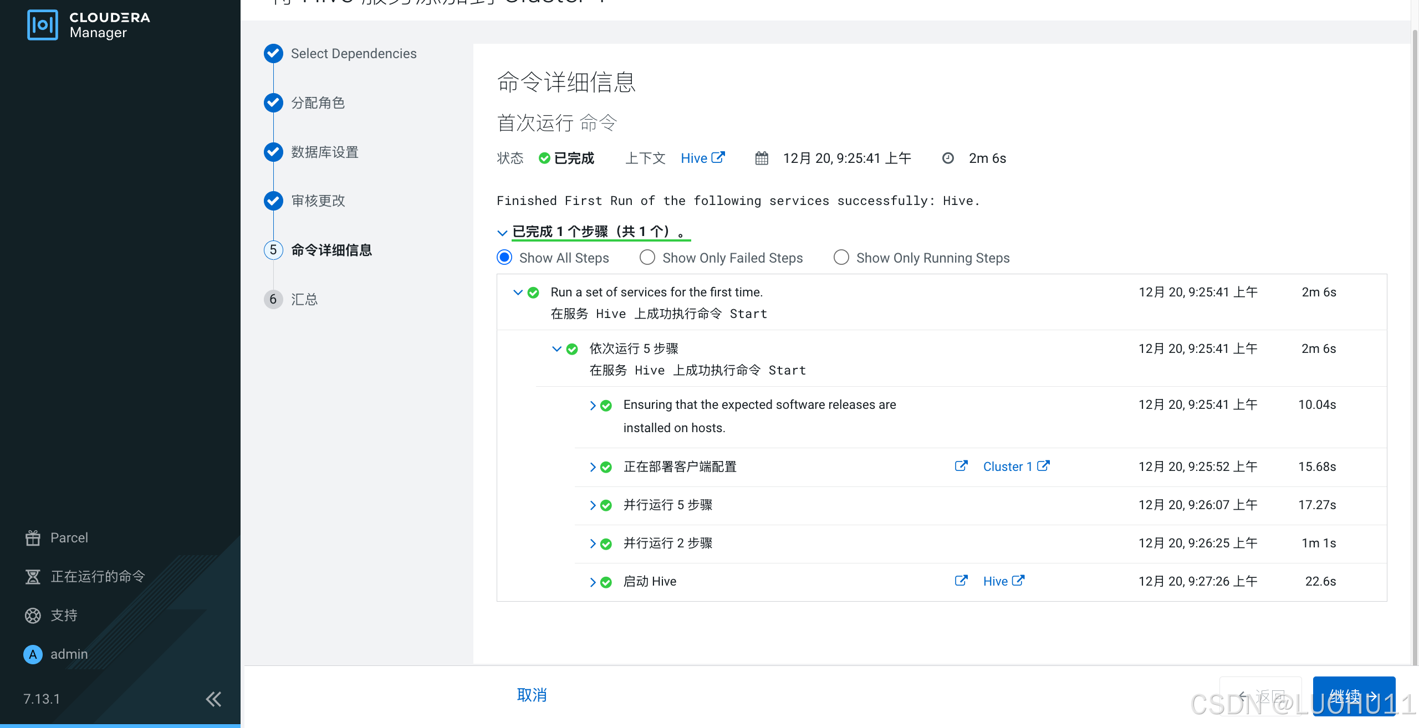Click the Cloudera Manager logo icon
Screen dimensions: 1419x728
click(x=43, y=25)
